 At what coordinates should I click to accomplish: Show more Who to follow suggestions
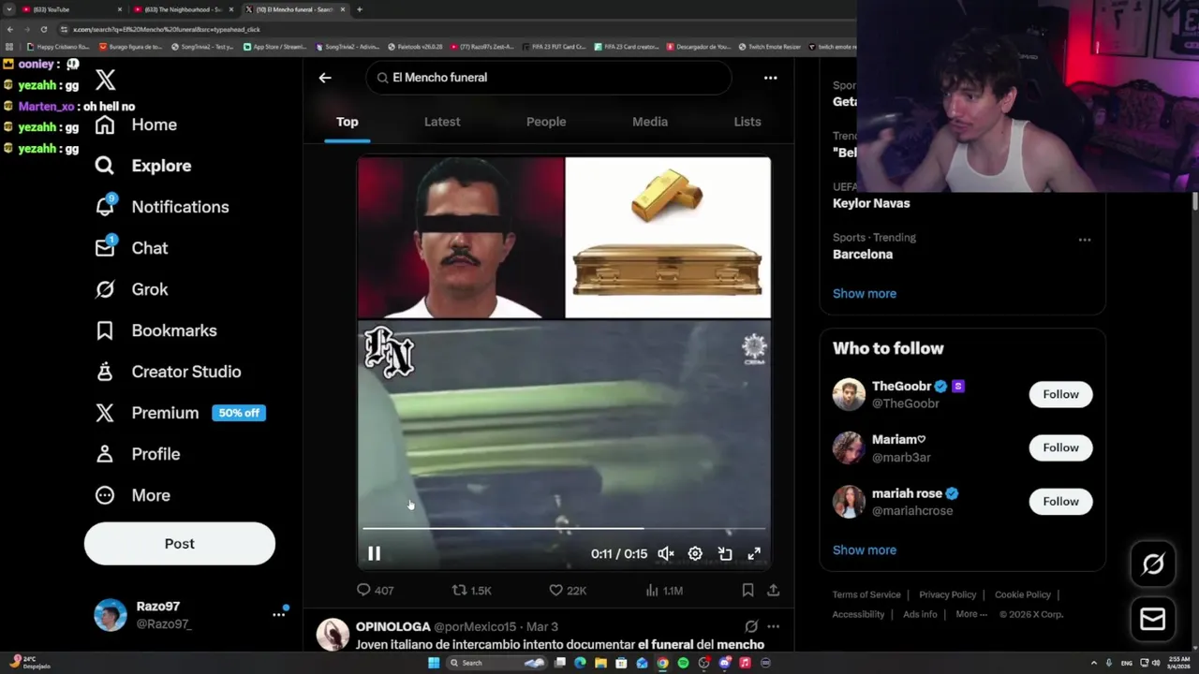865,550
